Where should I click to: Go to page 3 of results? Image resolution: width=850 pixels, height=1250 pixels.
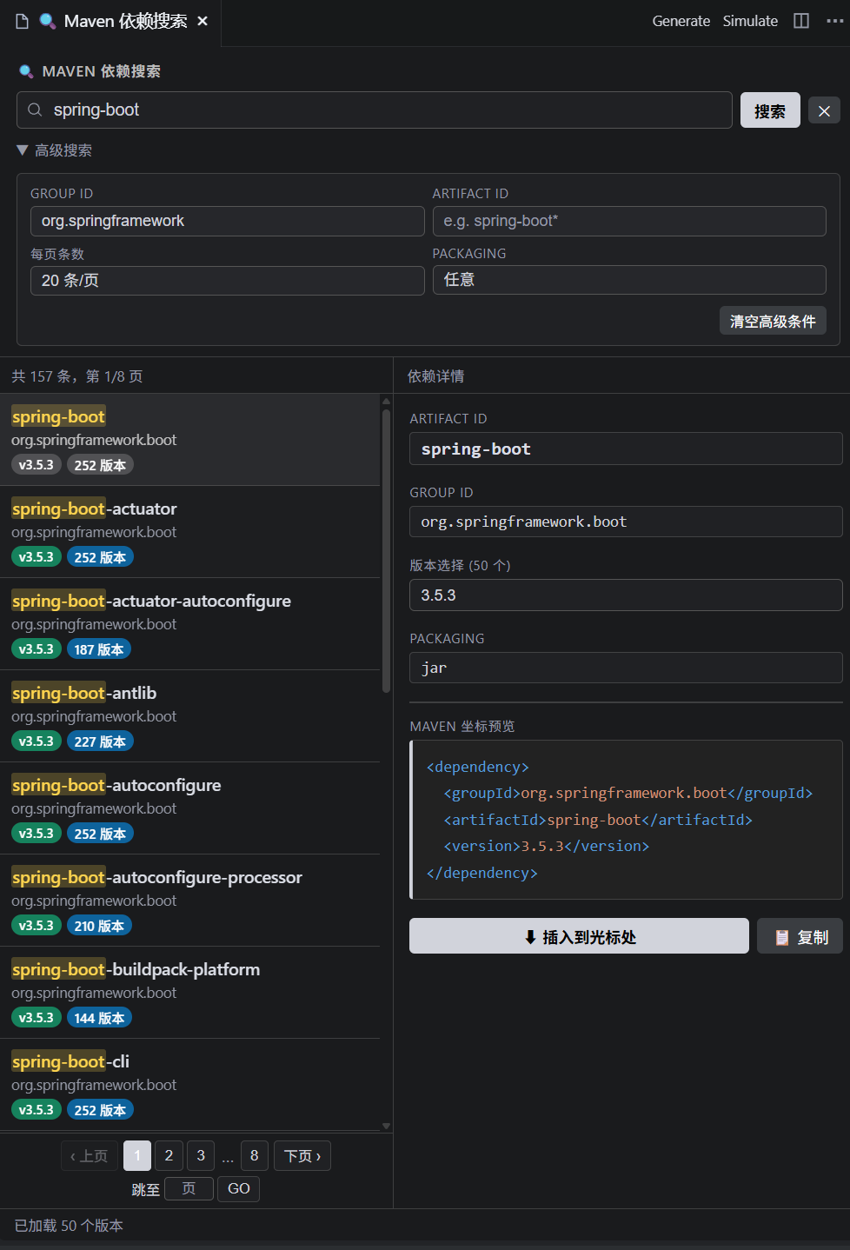(x=201, y=1155)
